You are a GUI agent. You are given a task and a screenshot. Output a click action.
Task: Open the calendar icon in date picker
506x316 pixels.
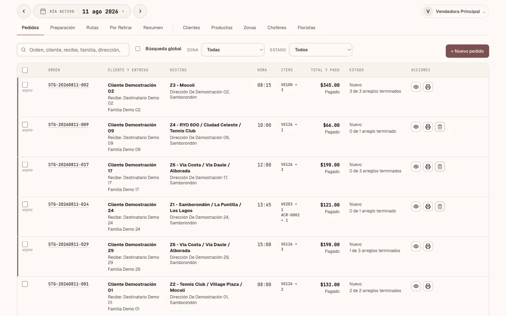43,11
